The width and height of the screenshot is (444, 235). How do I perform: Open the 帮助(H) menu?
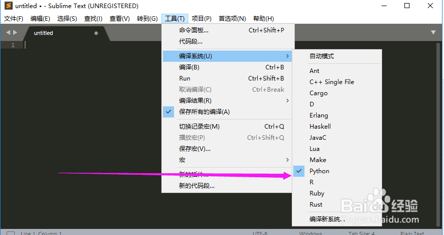click(263, 19)
